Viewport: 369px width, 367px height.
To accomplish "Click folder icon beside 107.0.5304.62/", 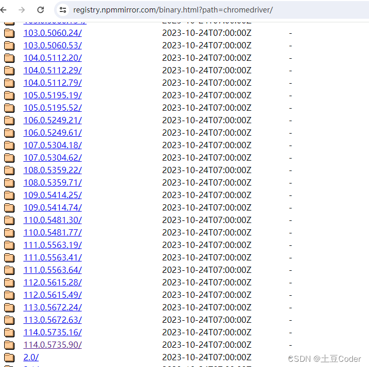I will point(9,158).
